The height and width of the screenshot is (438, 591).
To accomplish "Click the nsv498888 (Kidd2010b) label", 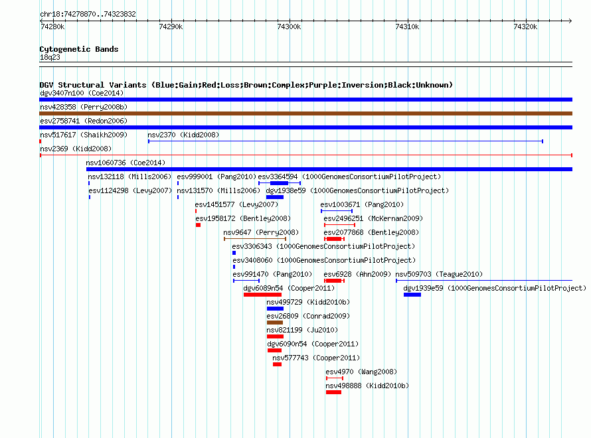I will click(367, 386).
